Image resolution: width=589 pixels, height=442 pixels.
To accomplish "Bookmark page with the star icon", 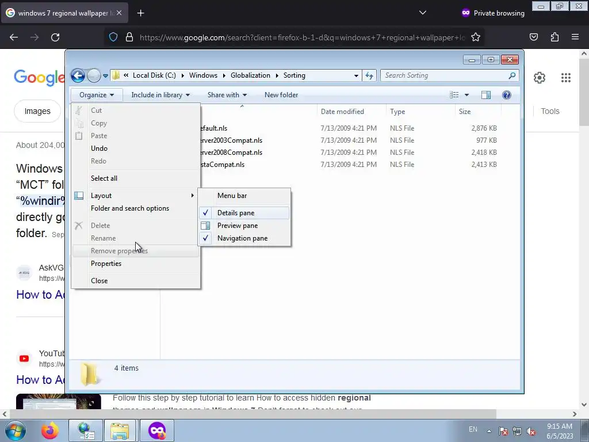I will 476,37.
